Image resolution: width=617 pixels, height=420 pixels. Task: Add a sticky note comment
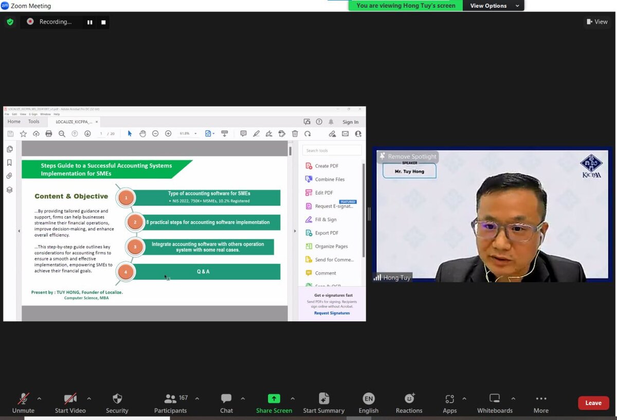[243, 133]
